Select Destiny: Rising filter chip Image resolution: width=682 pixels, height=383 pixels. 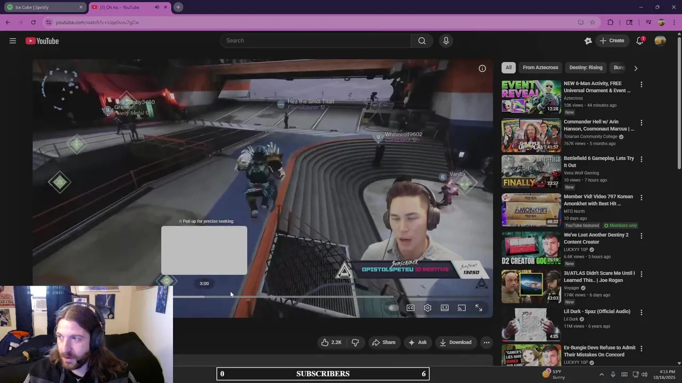586,68
